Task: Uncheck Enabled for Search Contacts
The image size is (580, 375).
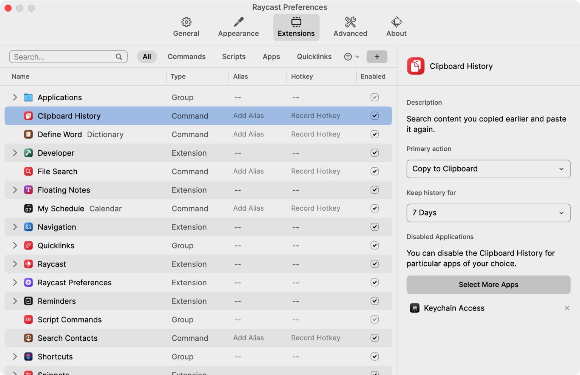Action: coord(374,338)
